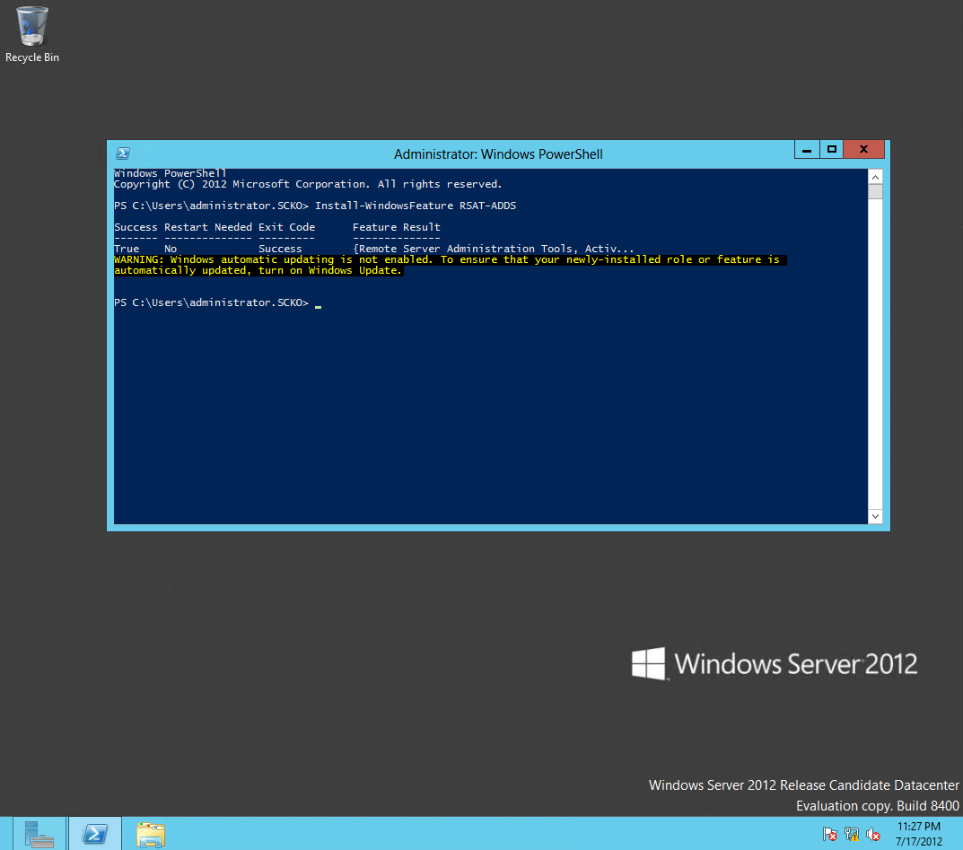Open the Recycle Bin desktop icon

[32, 34]
